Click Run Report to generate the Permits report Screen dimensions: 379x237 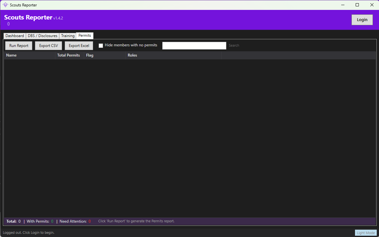18,45
